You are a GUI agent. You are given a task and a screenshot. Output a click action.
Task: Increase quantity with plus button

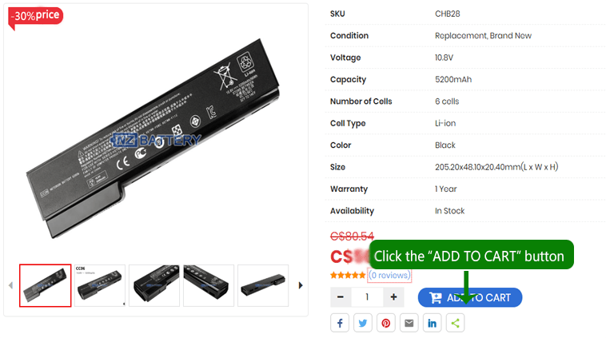coord(393,297)
